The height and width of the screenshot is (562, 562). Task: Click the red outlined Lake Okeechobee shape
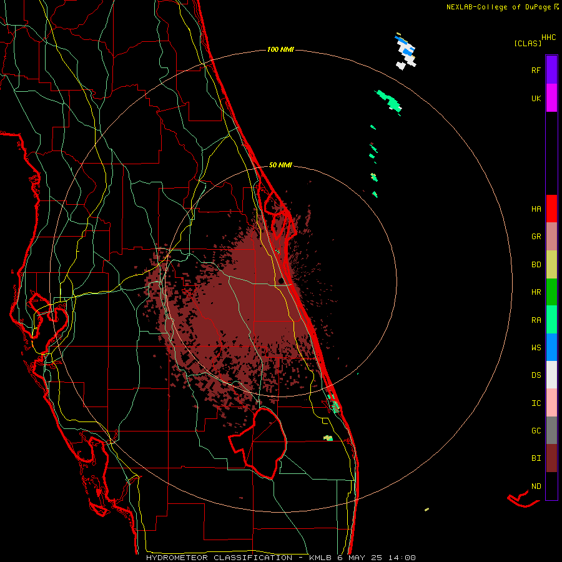click(x=259, y=443)
